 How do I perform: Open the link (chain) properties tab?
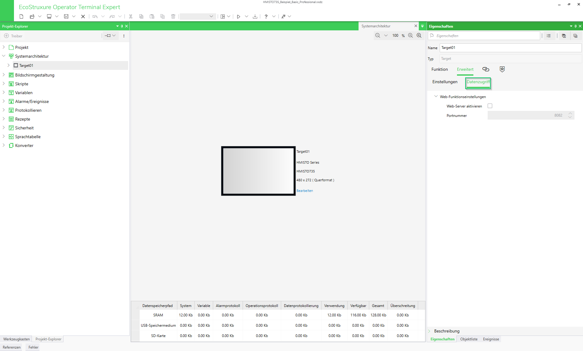tap(486, 69)
